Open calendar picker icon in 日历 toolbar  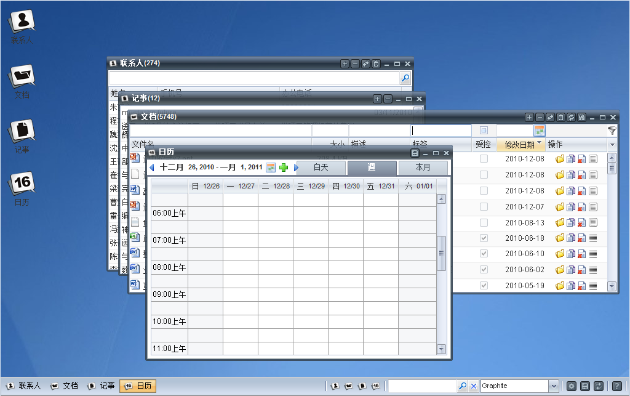271,168
